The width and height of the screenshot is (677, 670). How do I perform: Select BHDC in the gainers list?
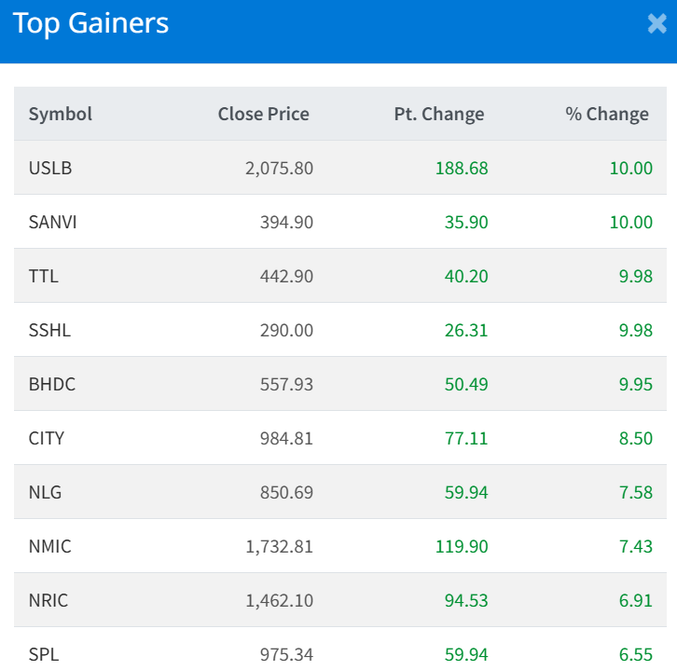tap(51, 385)
